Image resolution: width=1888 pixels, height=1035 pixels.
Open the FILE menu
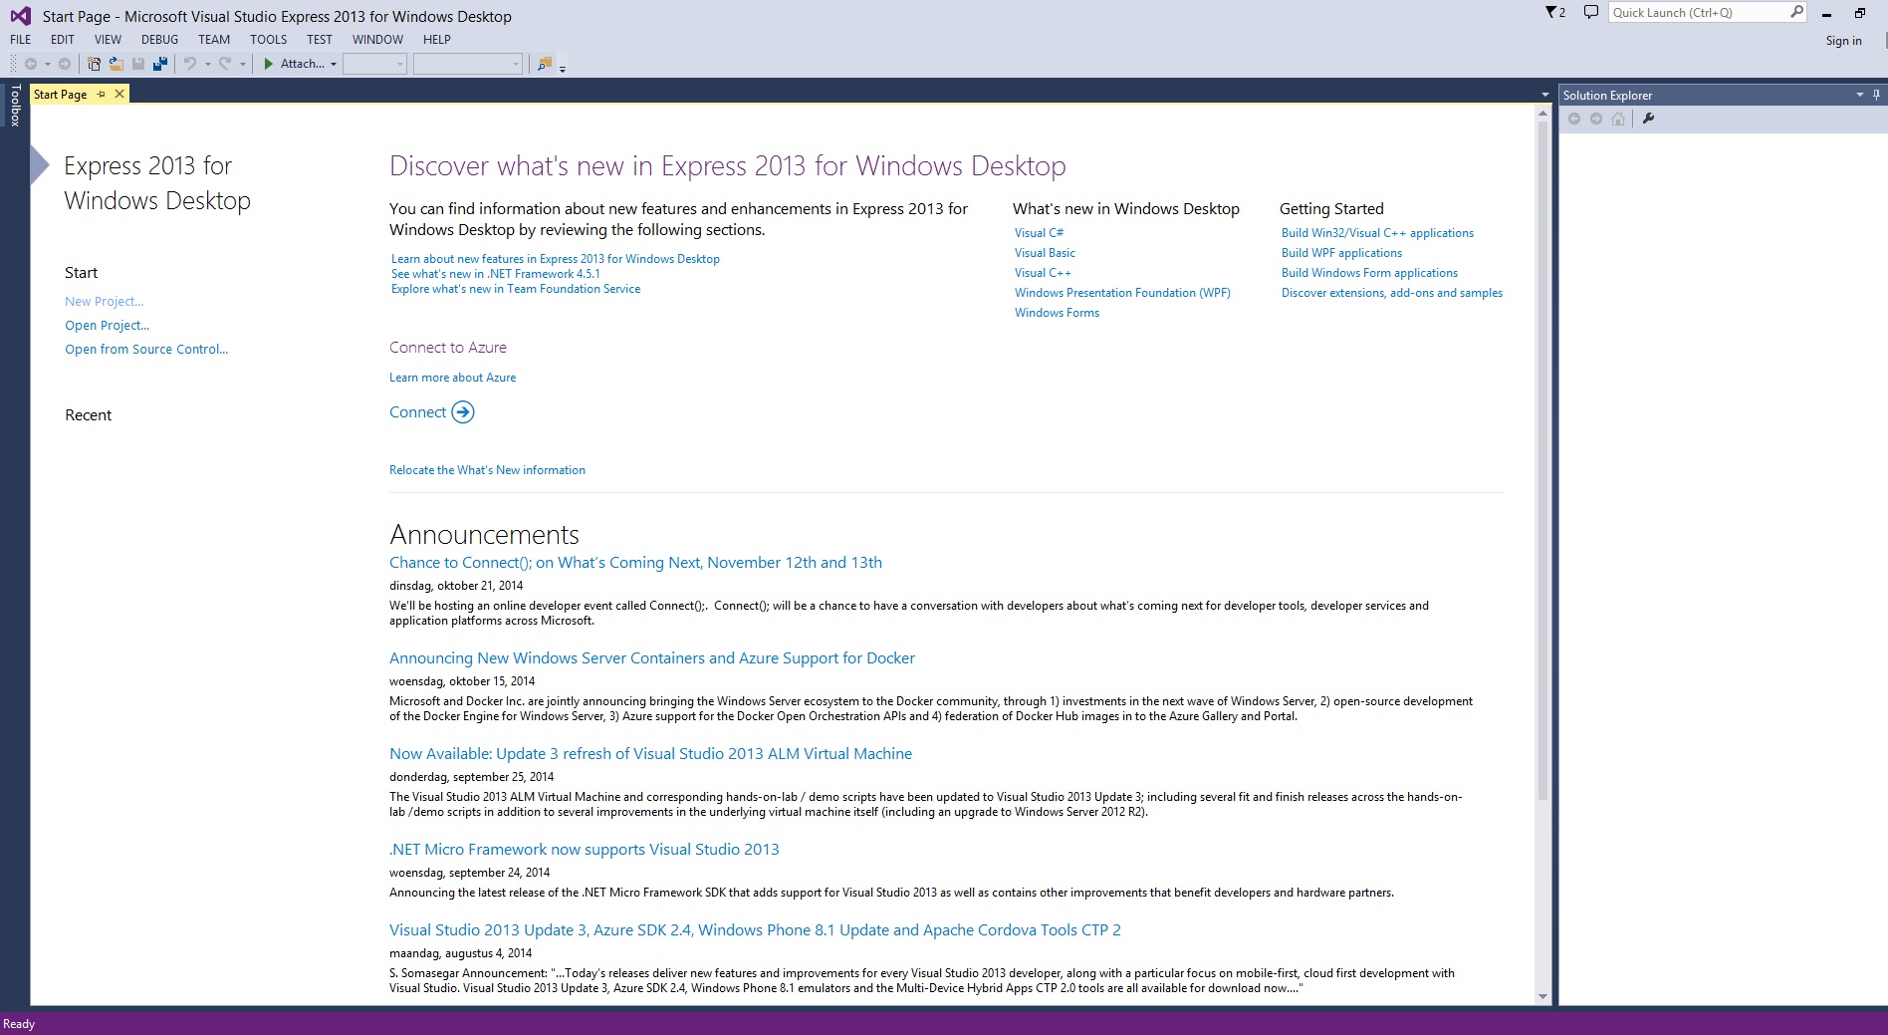pos(21,40)
